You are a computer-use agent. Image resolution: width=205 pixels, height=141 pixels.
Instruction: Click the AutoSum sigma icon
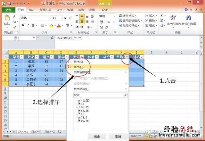click(x=162, y=16)
